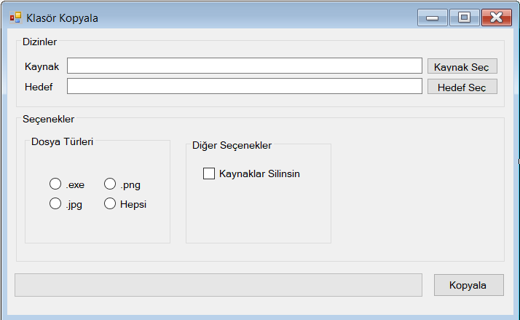This screenshot has width=520, height=320.
Task: Choose the .png file type radio button
Action: (110, 184)
